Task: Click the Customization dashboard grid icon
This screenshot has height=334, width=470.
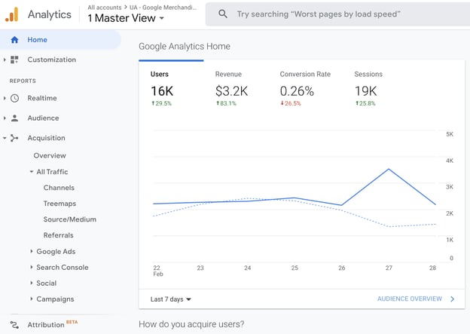Action: tap(14, 60)
